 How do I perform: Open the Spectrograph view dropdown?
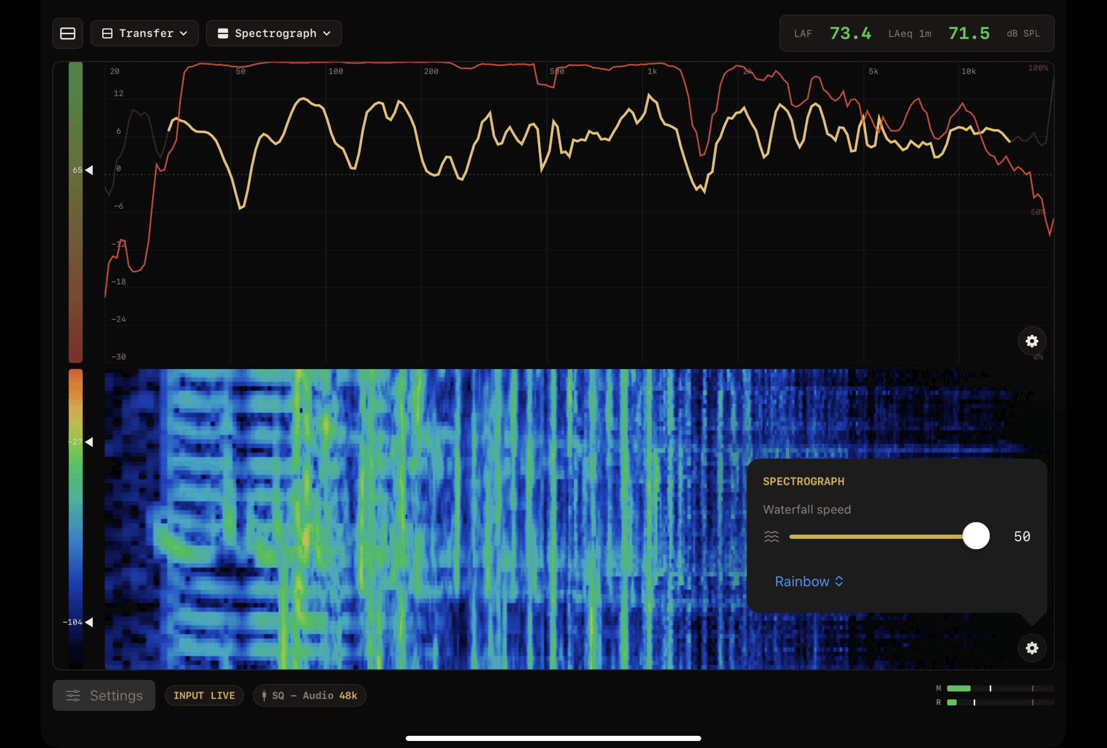[274, 33]
